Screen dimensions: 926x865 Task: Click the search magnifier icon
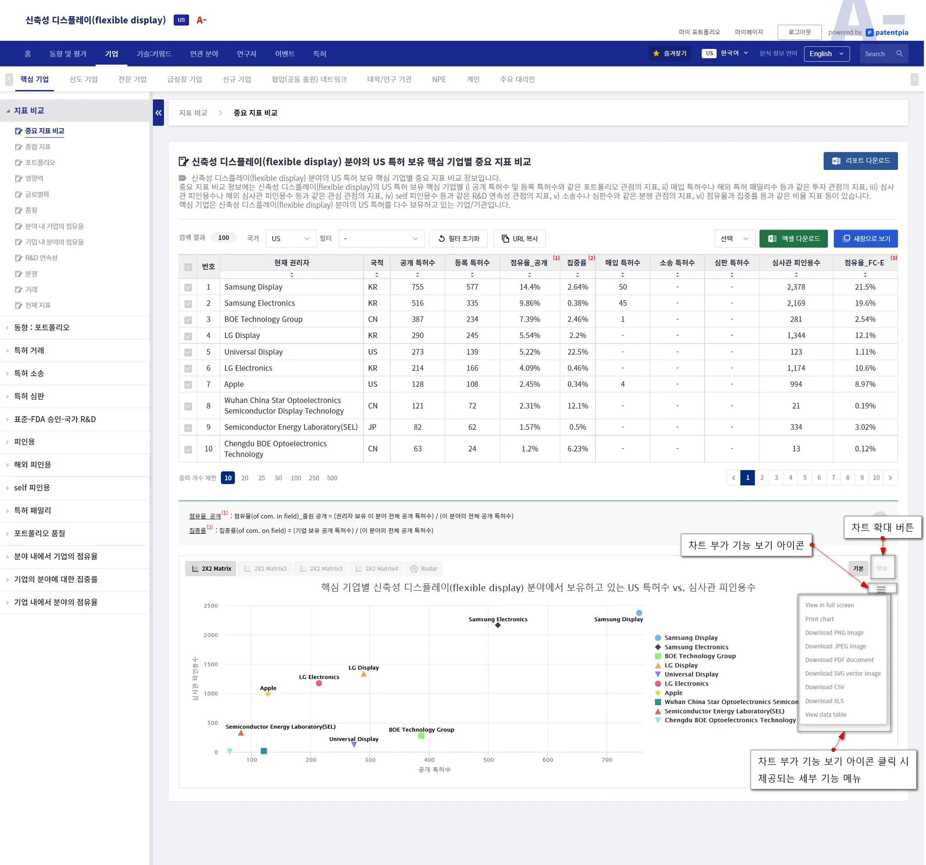click(x=899, y=53)
